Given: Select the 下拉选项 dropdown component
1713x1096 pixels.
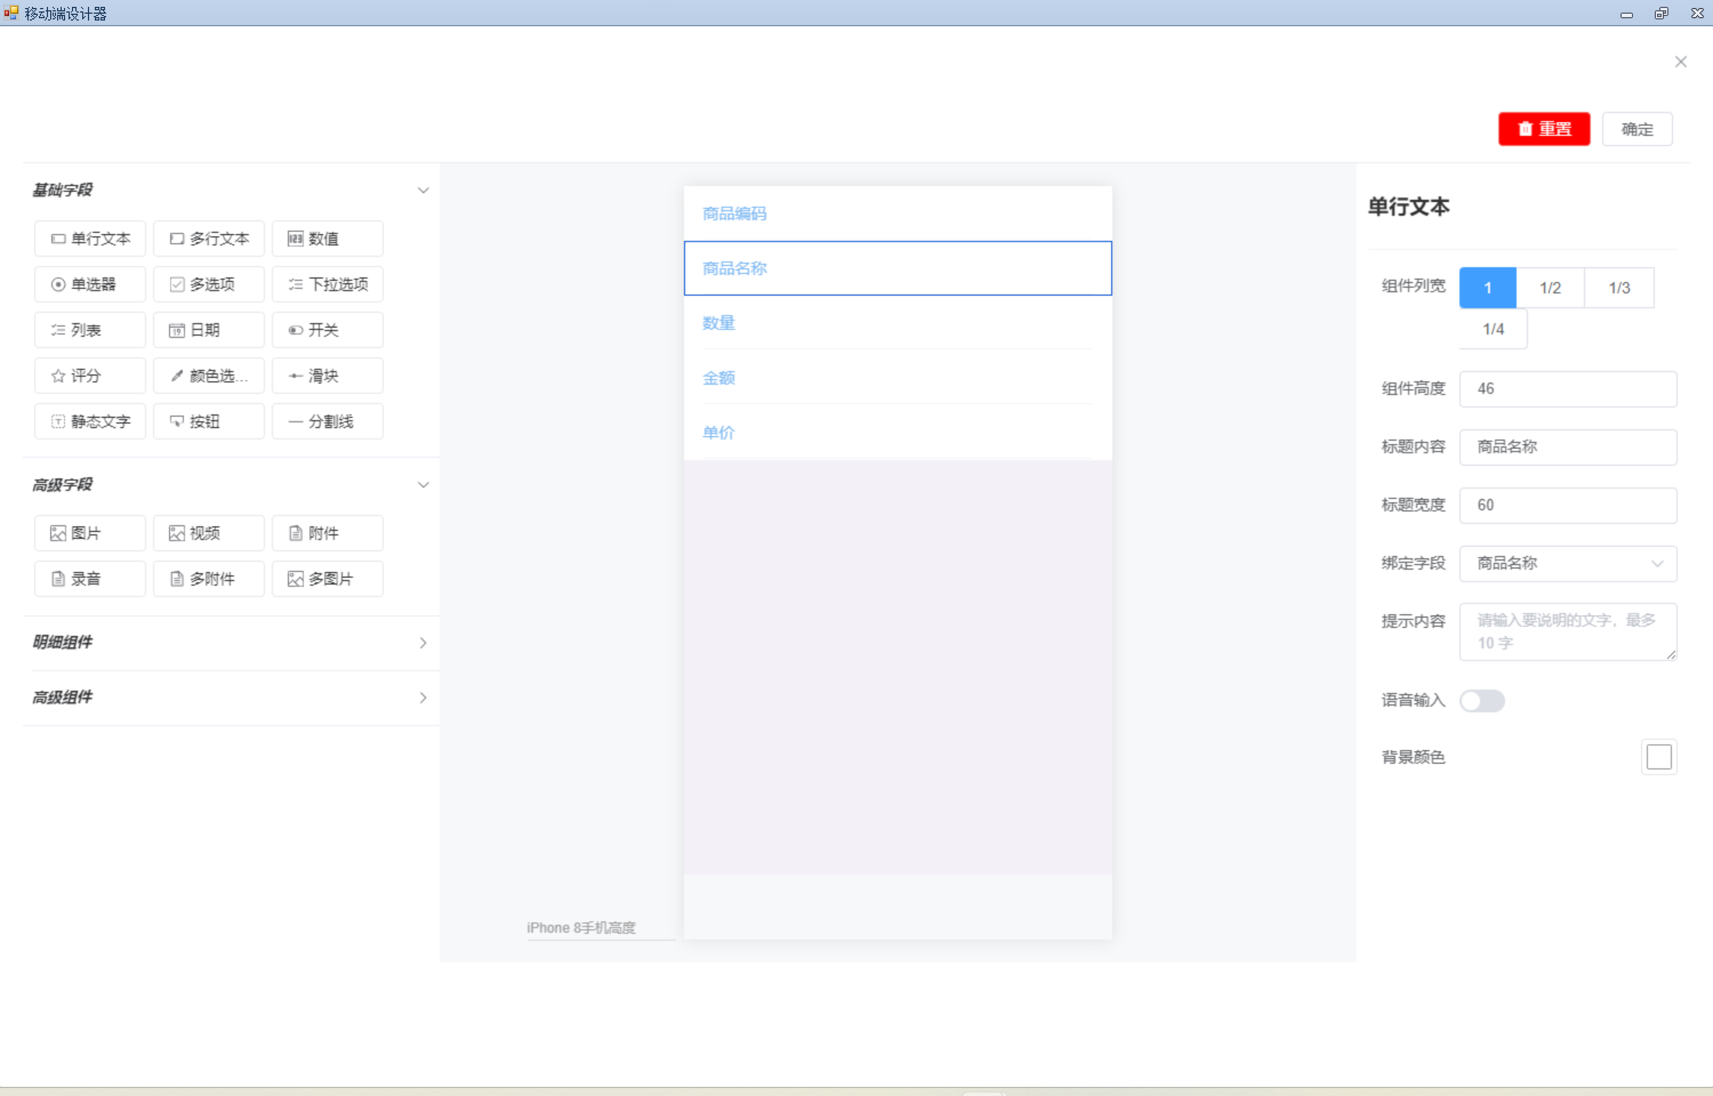Looking at the screenshot, I should [327, 285].
